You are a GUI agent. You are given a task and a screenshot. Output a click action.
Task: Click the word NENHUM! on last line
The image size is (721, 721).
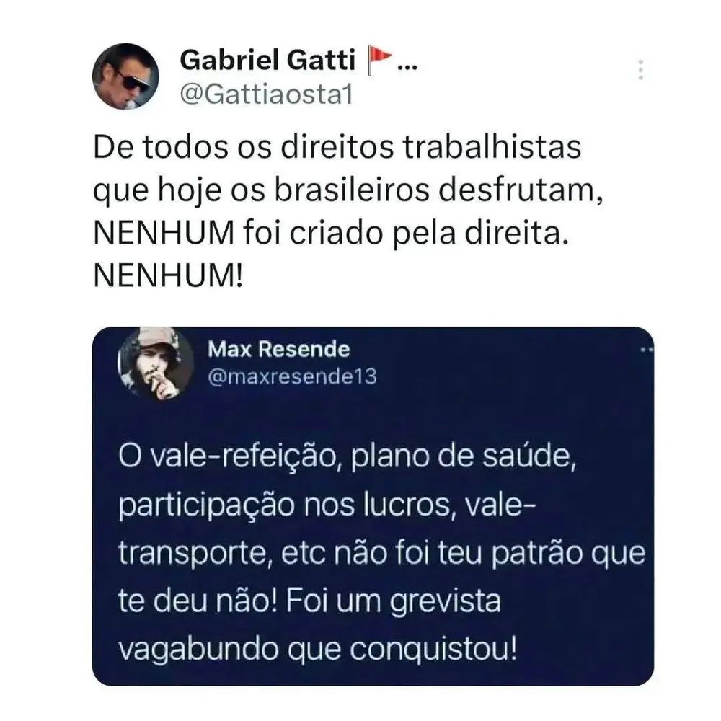(168, 276)
